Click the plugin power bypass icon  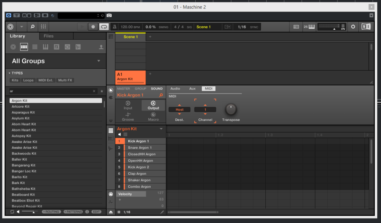(x=9, y=15)
